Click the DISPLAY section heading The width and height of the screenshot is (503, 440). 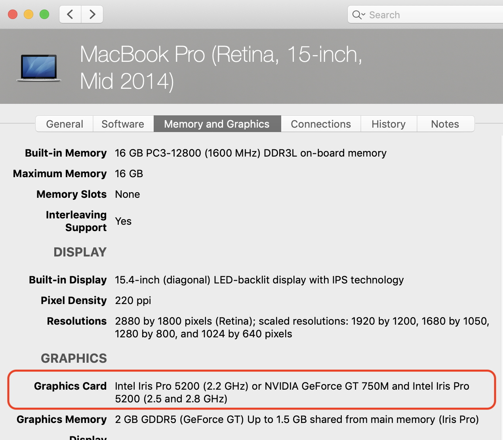[x=80, y=252]
